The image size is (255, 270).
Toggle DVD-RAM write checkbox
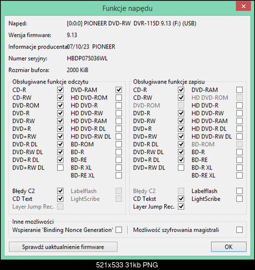pos(239,90)
